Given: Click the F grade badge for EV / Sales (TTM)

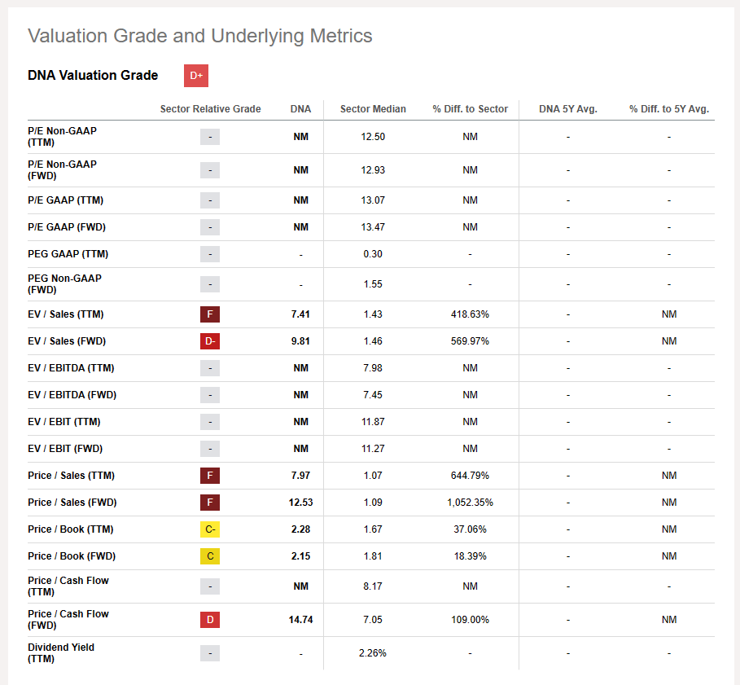Looking at the screenshot, I should 210,314.
